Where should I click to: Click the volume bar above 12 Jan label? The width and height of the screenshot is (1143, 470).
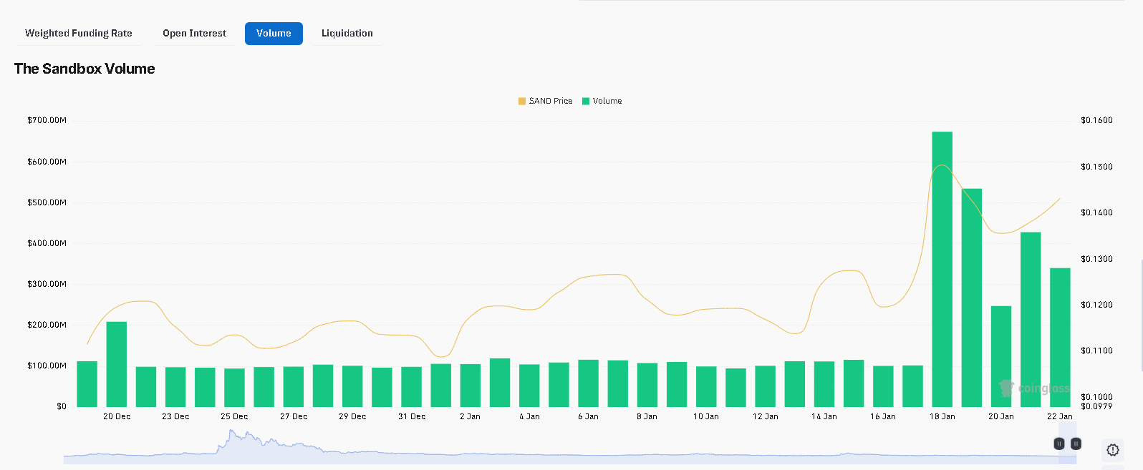[x=765, y=386]
